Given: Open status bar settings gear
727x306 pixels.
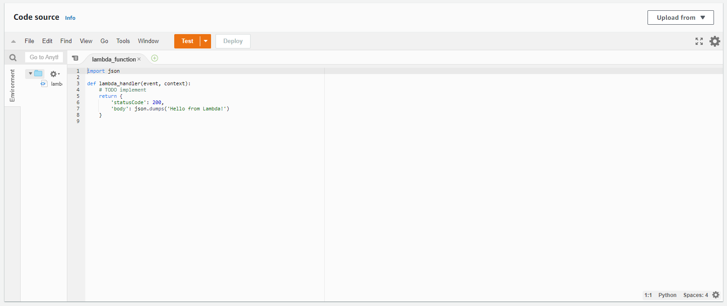Looking at the screenshot, I should coord(716,295).
